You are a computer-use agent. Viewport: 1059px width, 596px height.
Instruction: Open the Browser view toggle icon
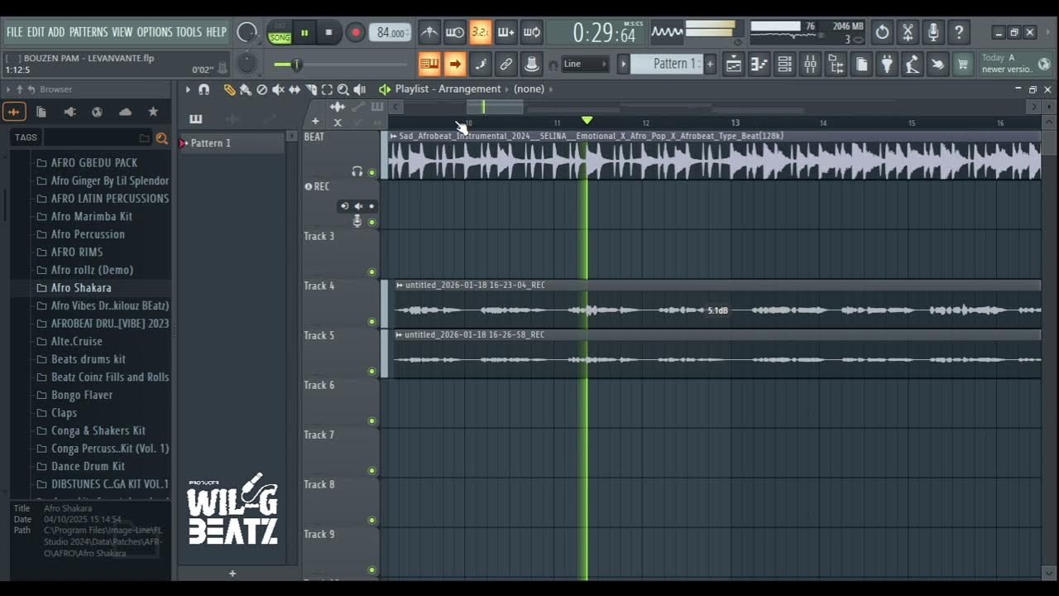click(836, 64)
